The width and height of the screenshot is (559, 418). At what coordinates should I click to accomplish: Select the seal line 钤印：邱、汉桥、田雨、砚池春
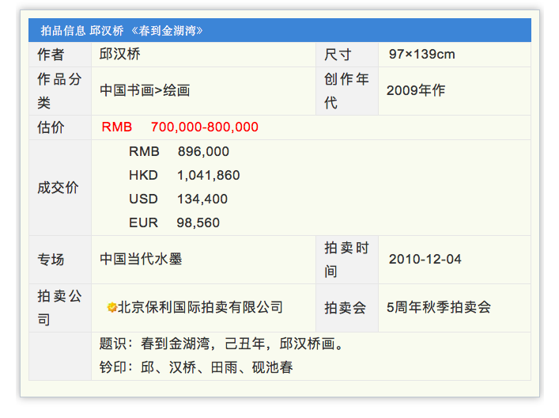[x=196, y=367]
